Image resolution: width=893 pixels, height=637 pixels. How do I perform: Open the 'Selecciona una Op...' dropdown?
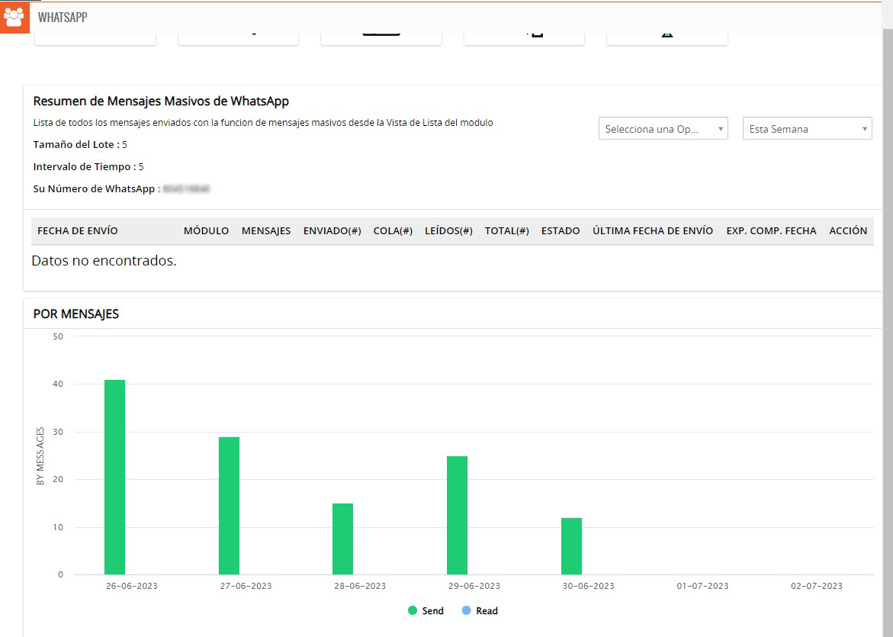tap(663, 129)
